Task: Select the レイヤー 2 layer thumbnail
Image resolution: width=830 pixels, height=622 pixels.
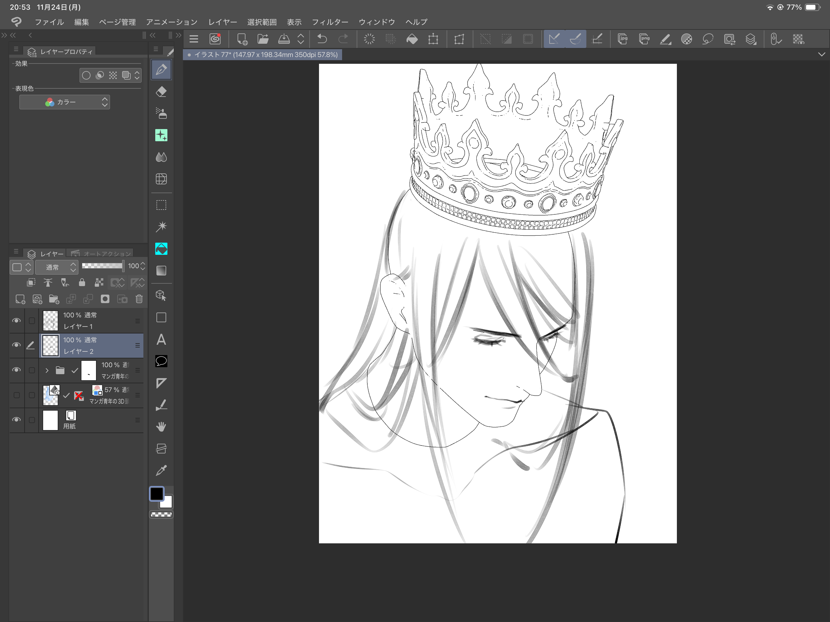Action: coord(50,345)
